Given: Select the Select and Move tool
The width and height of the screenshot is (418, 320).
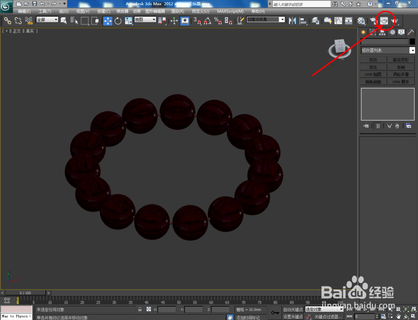Looking at the screenshot, I should (107, 20).
